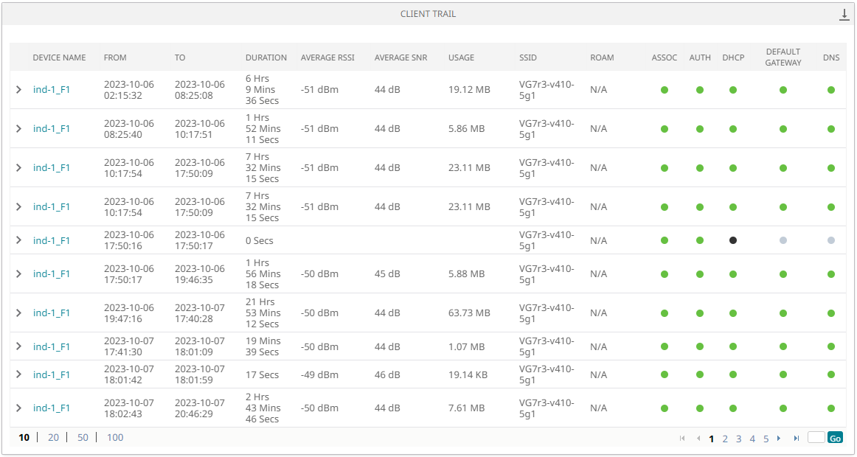Click the black DHCP status dot in the 0 Secs row
Screen dimensions: 857x457
[x=732, y=240]
